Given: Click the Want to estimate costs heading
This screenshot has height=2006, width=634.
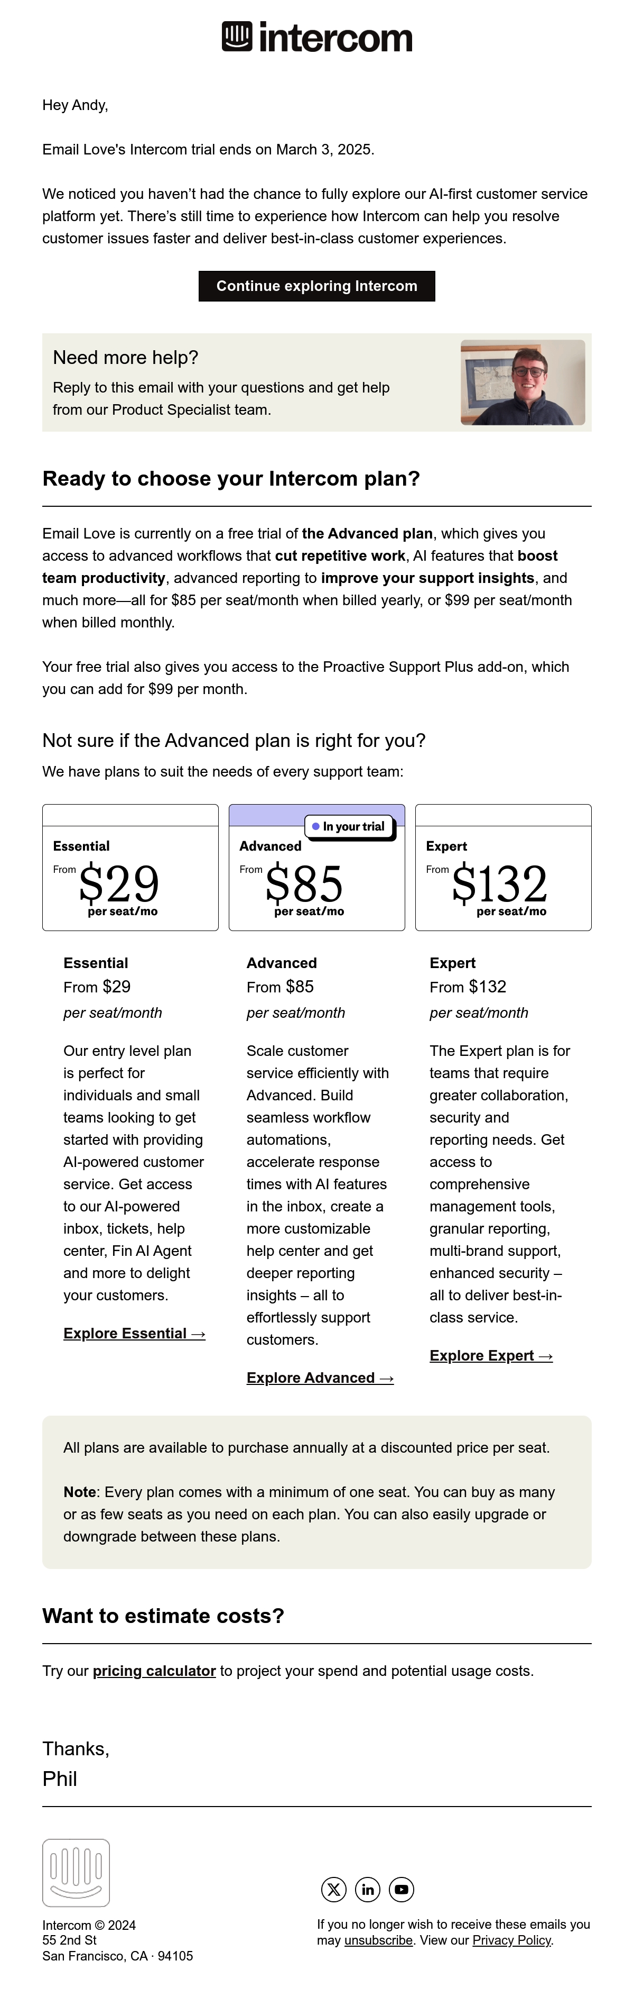Looking at the screenshot, I should click(163, 1615).
